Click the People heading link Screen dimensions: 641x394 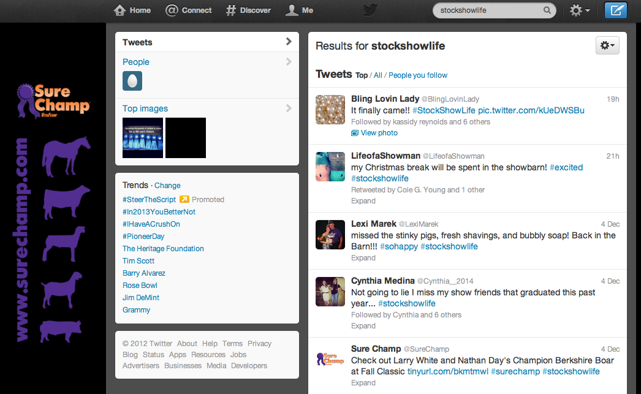(135, 62)
